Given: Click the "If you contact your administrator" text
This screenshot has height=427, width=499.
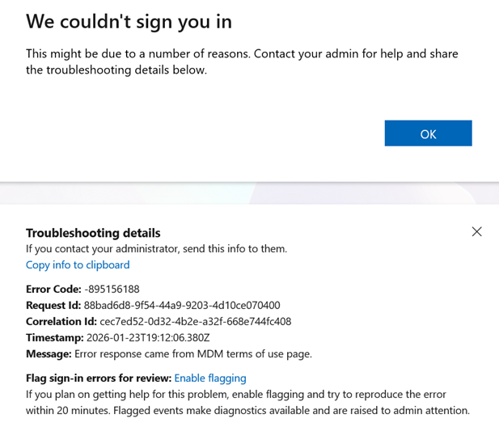Looking at the screenshot, I should (156, 248).
